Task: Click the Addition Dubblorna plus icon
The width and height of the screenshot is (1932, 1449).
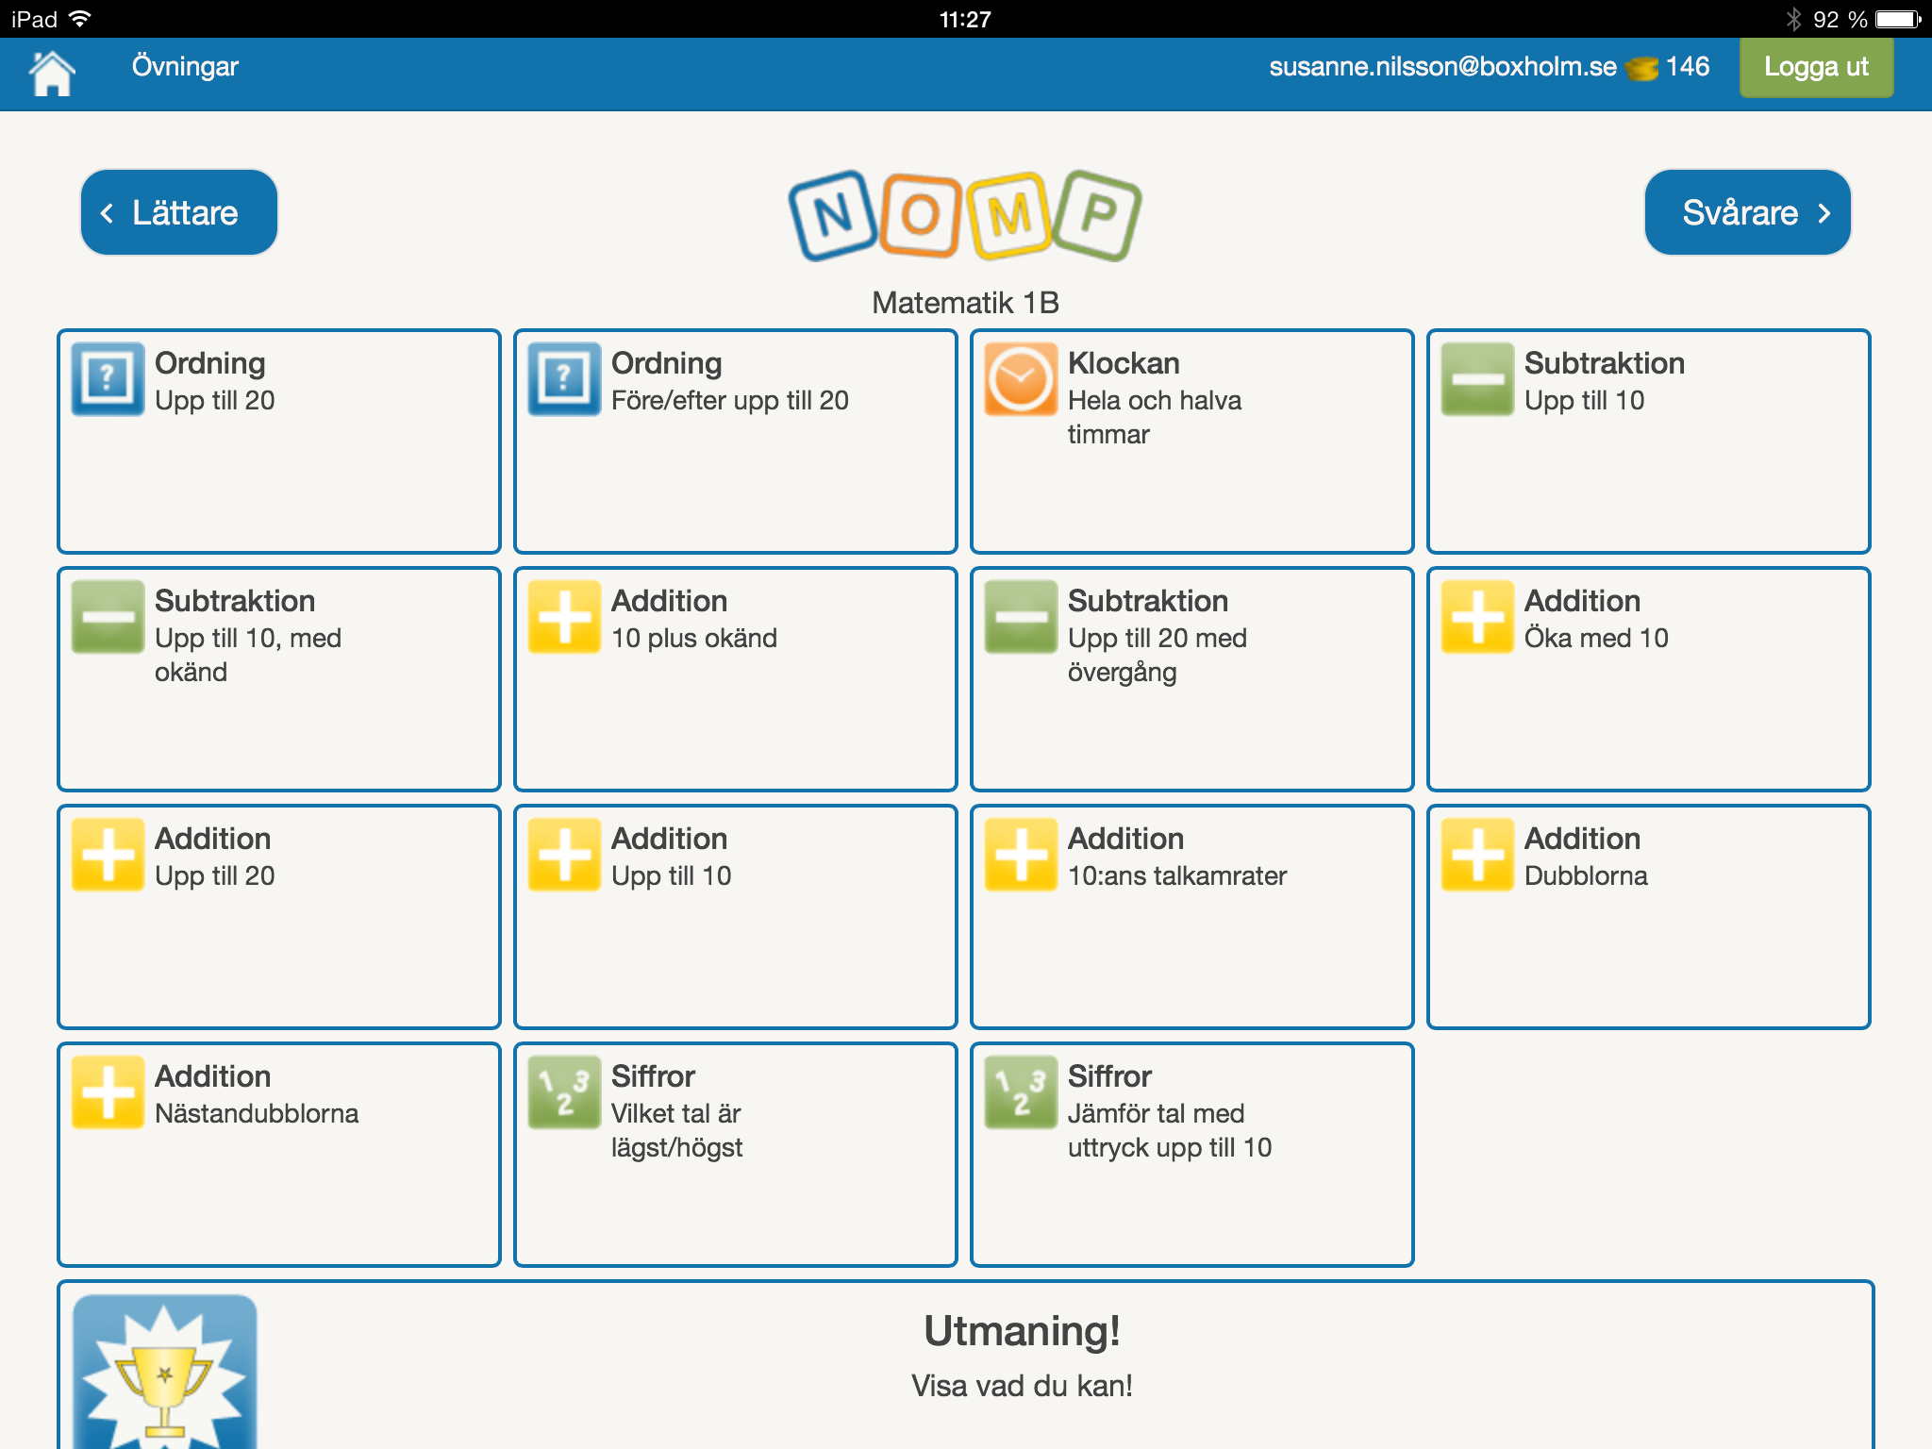Action: (x=1476, y=855)
